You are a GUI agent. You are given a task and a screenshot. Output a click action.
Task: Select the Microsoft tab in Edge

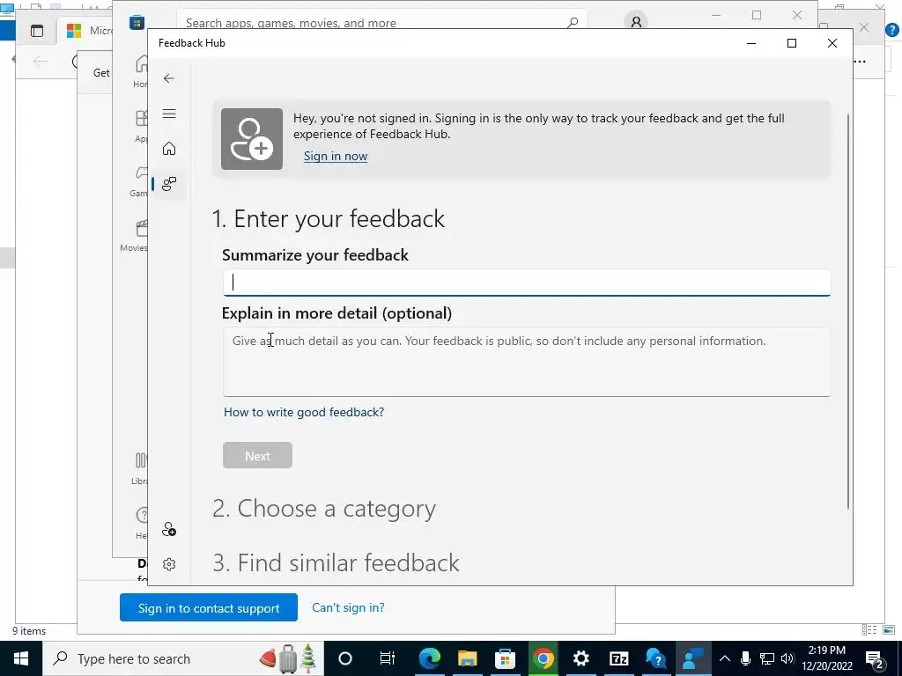[86, 31]
